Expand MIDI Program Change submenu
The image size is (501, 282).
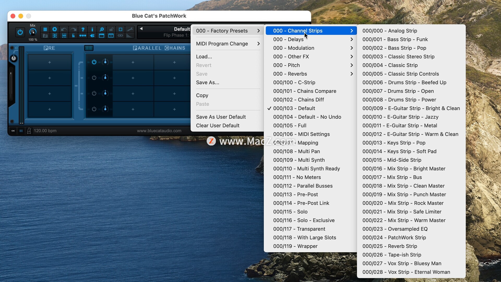(227, 44)
